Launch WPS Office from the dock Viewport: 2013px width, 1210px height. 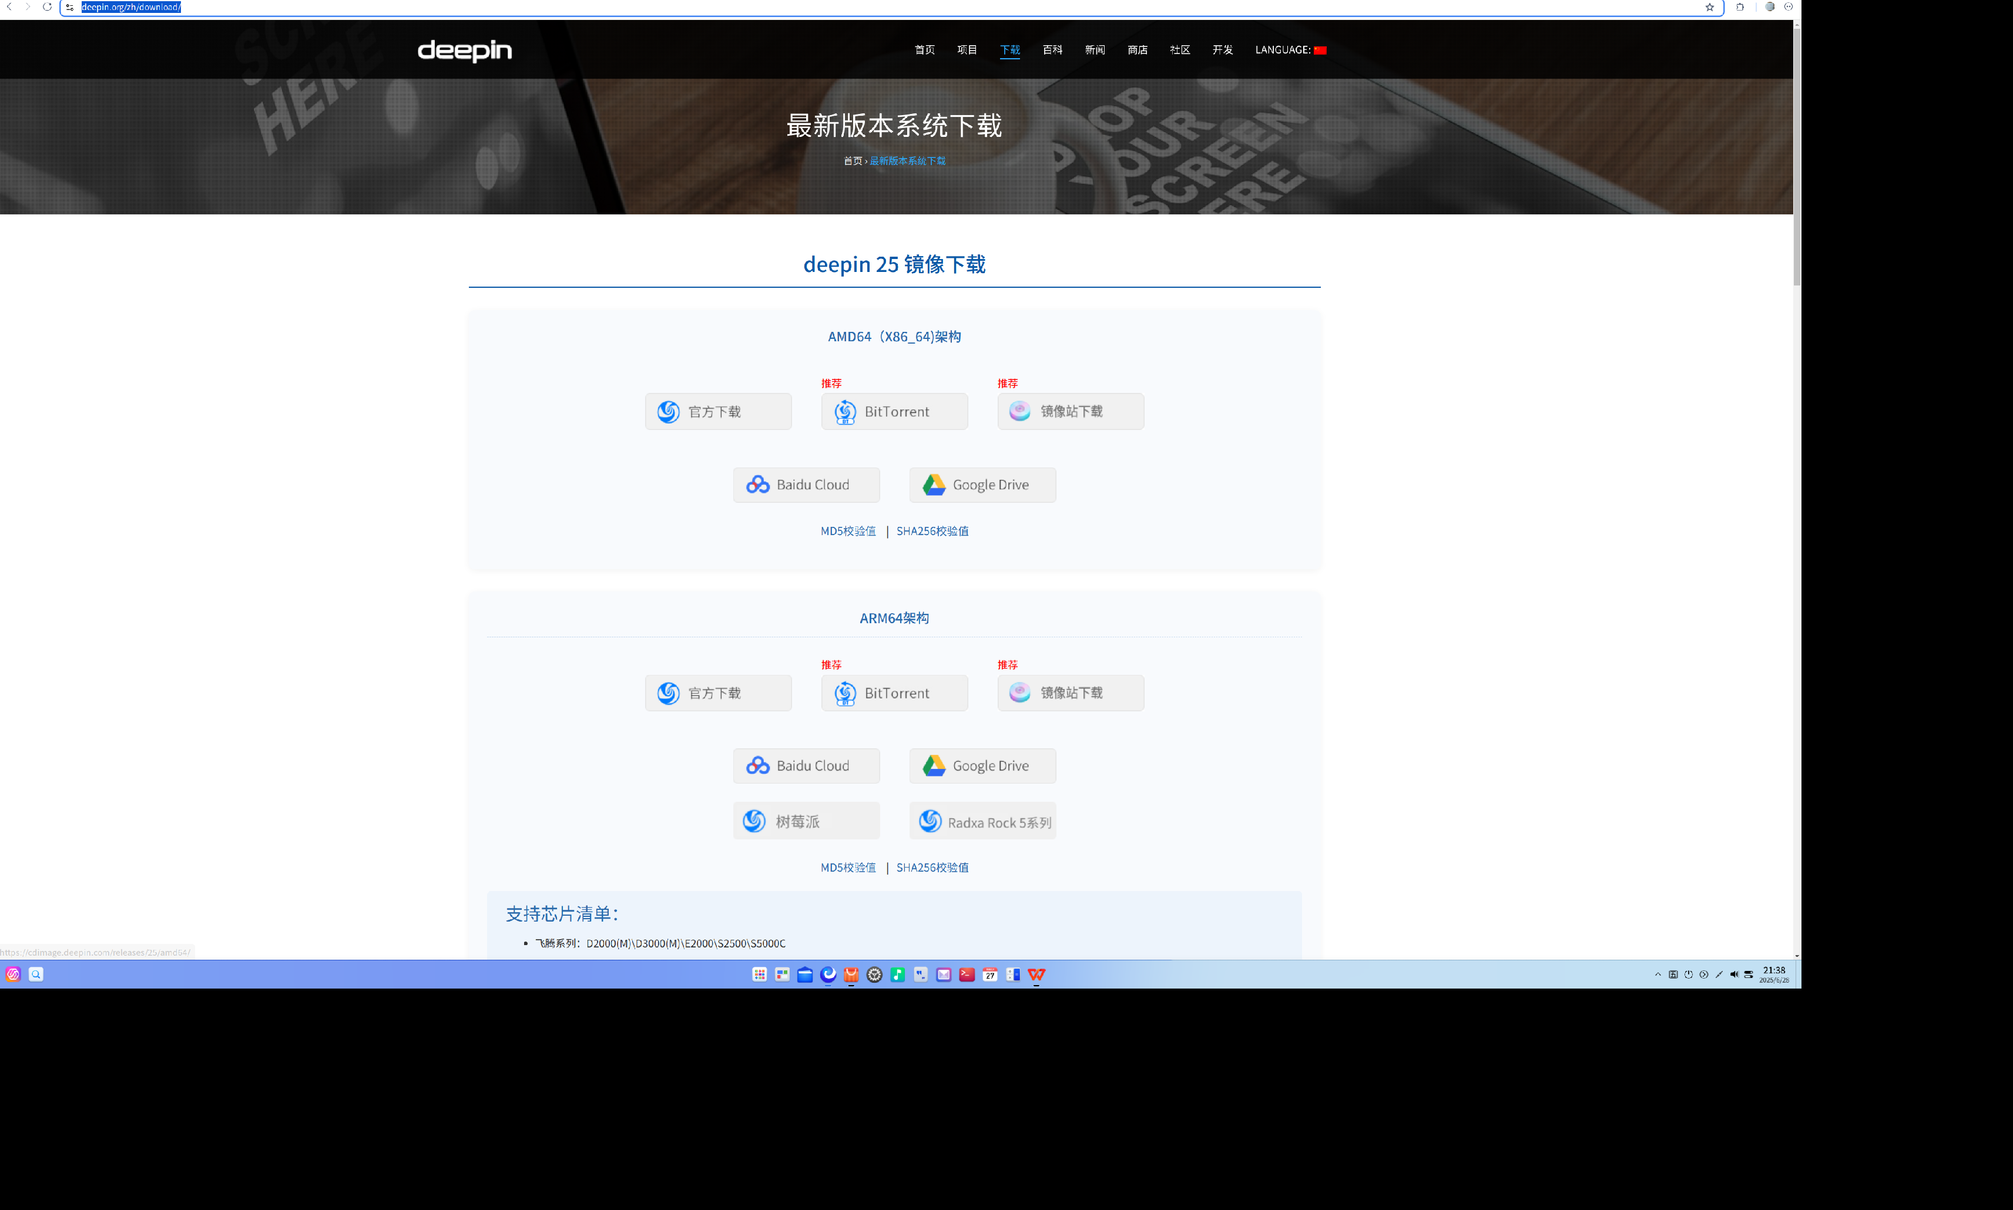click(x=1036, y=974)
